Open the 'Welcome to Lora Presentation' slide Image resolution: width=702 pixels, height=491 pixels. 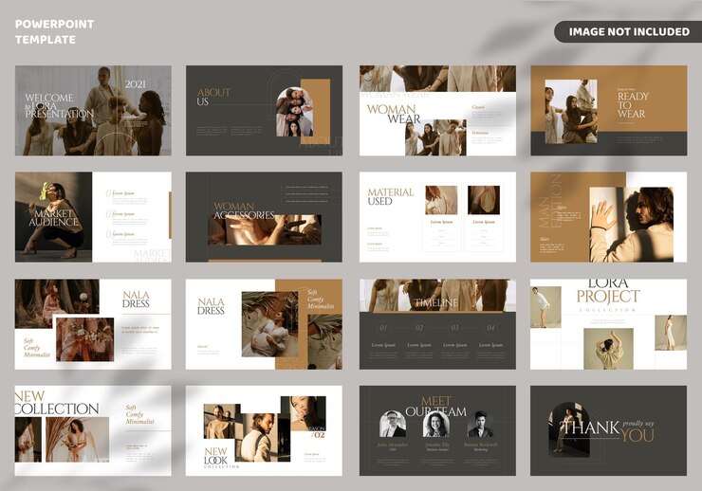(93, 111)
